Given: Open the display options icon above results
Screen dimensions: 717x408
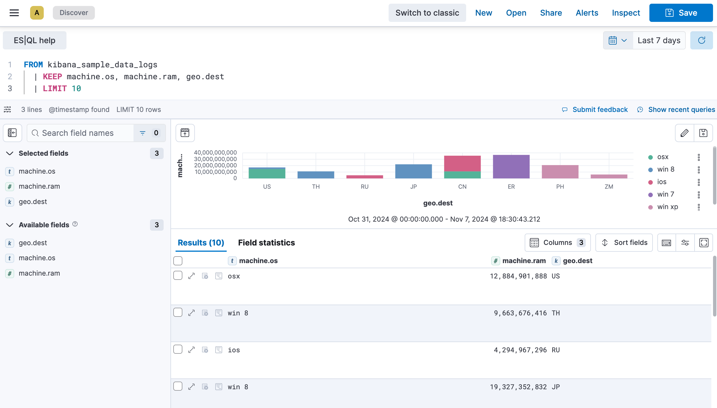Looking at the screenshot, I should click(x=685, y=243).
